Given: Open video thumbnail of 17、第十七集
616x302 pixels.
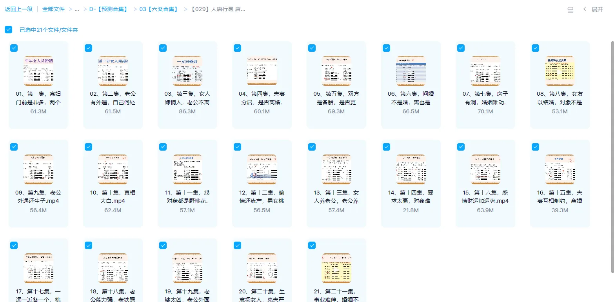Looking at the screenshot, I should pos(38,268).
